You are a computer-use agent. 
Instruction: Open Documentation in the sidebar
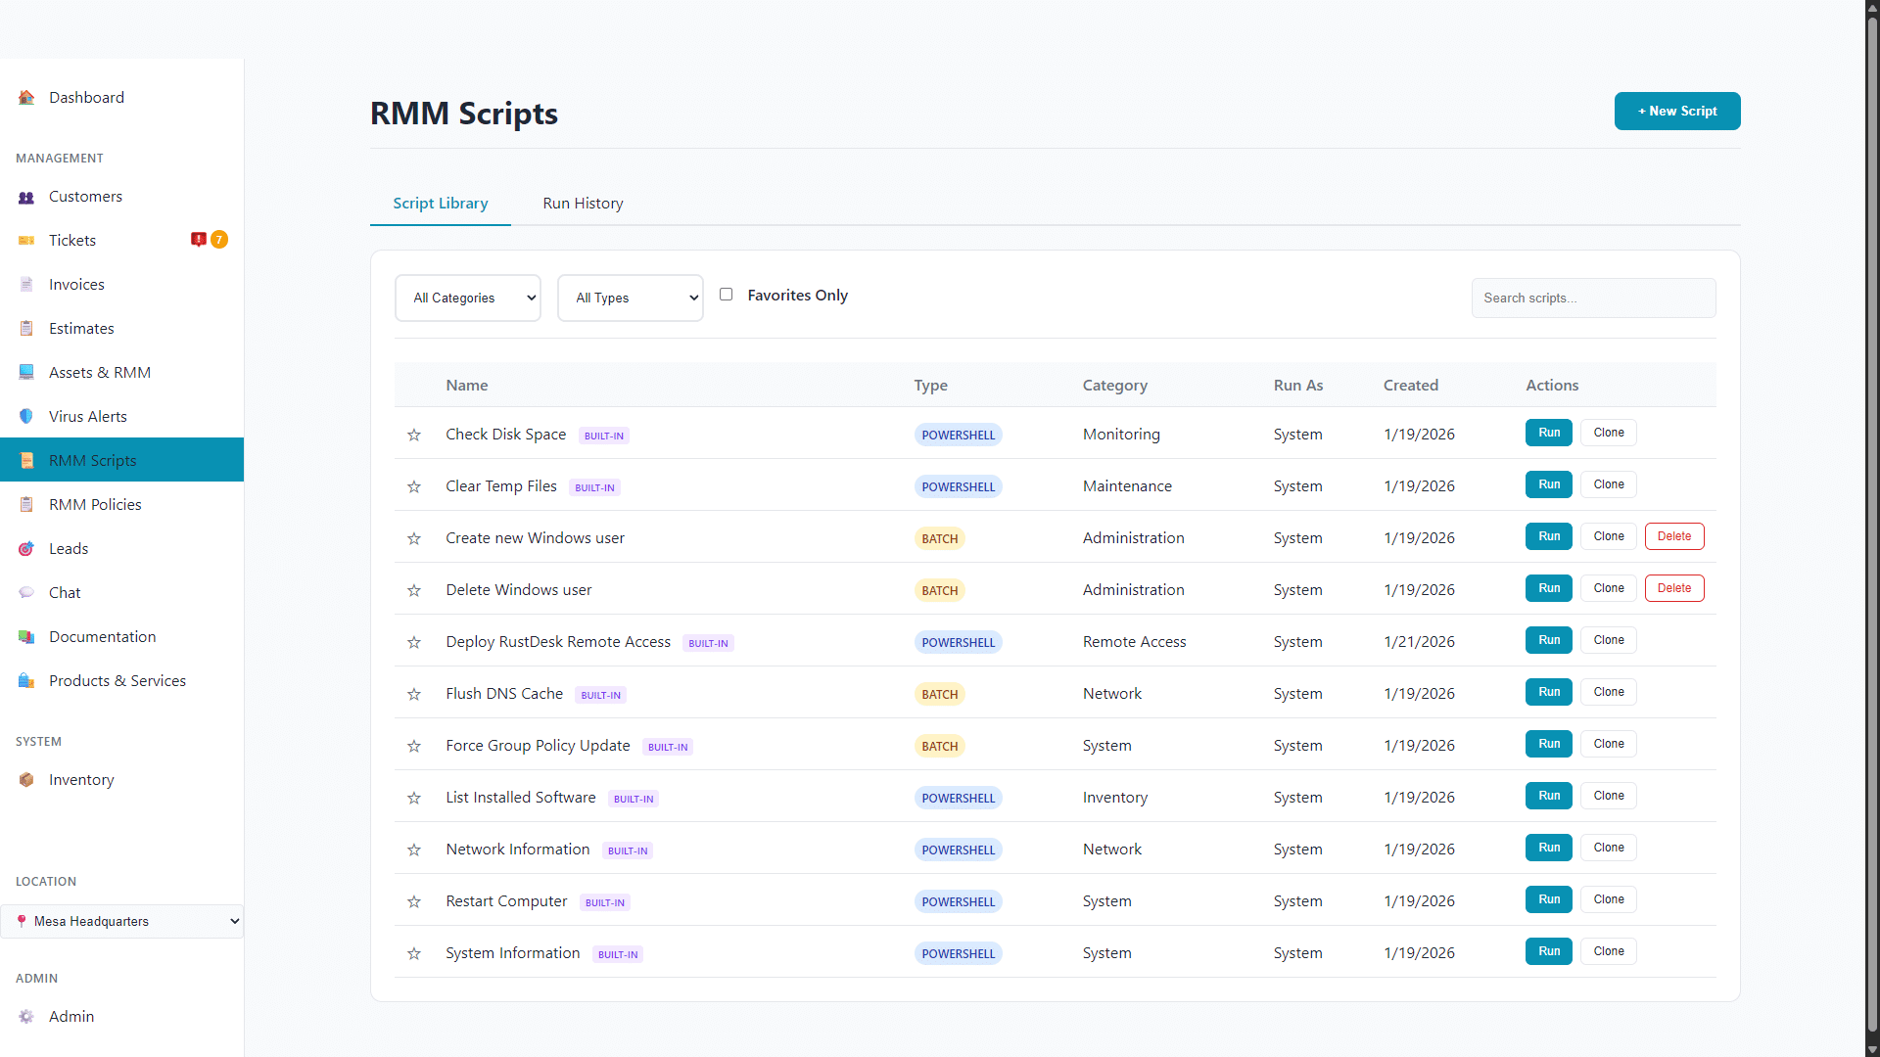[x=121, y=637]
